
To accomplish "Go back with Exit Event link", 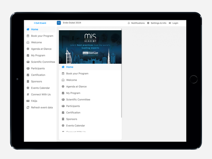I will 40,23.
